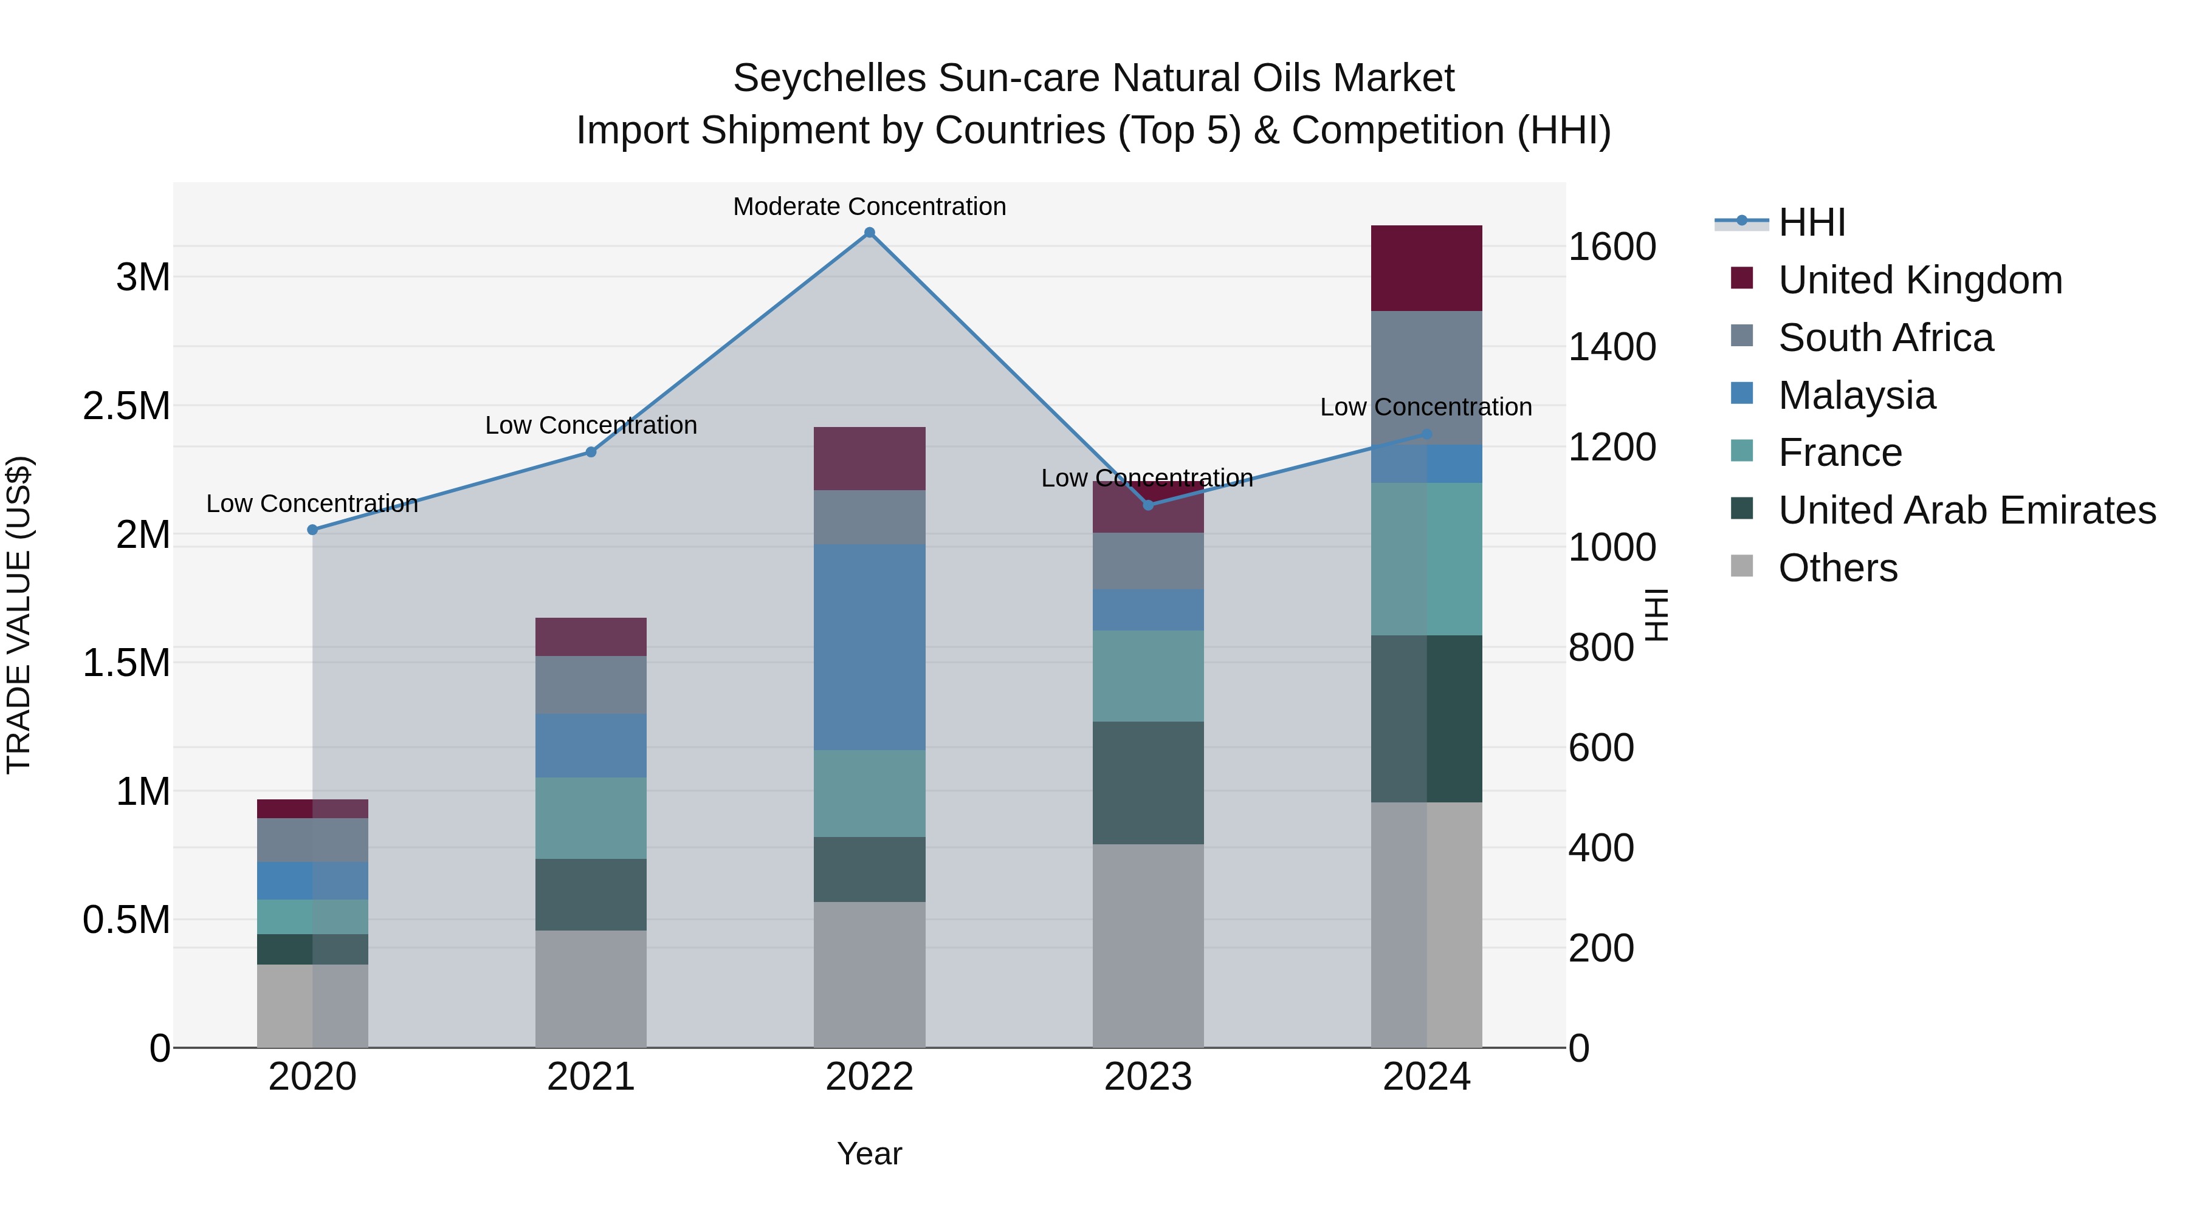Click the Low Concentration label above 2024

(1426, 408)
